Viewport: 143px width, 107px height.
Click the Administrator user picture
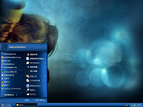click(4, 47)
